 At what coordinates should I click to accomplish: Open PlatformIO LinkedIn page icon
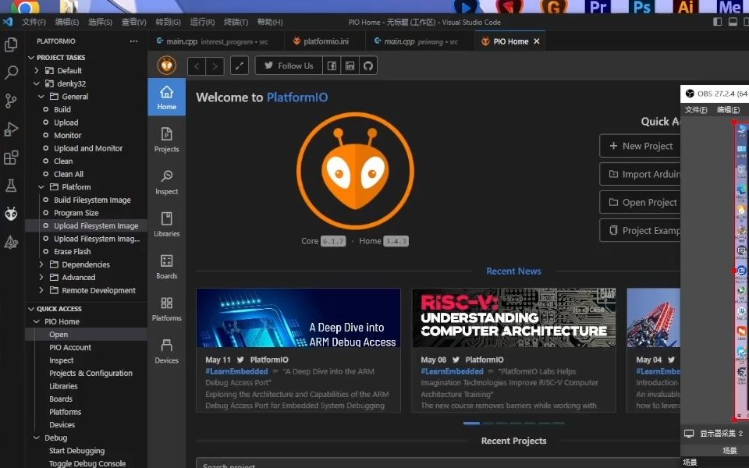(350, 66)
